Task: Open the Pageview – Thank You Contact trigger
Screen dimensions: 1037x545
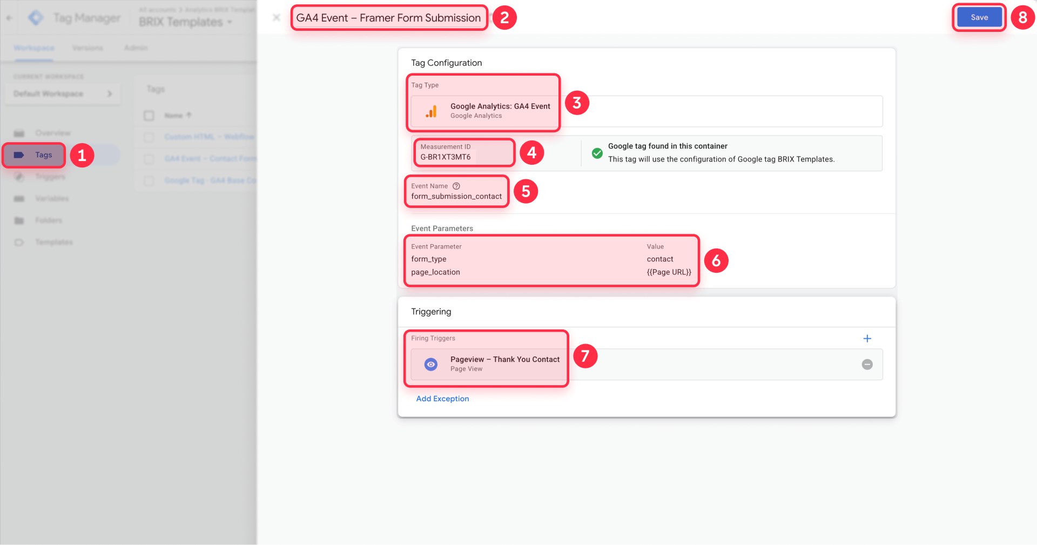Action: click(647, 365)
